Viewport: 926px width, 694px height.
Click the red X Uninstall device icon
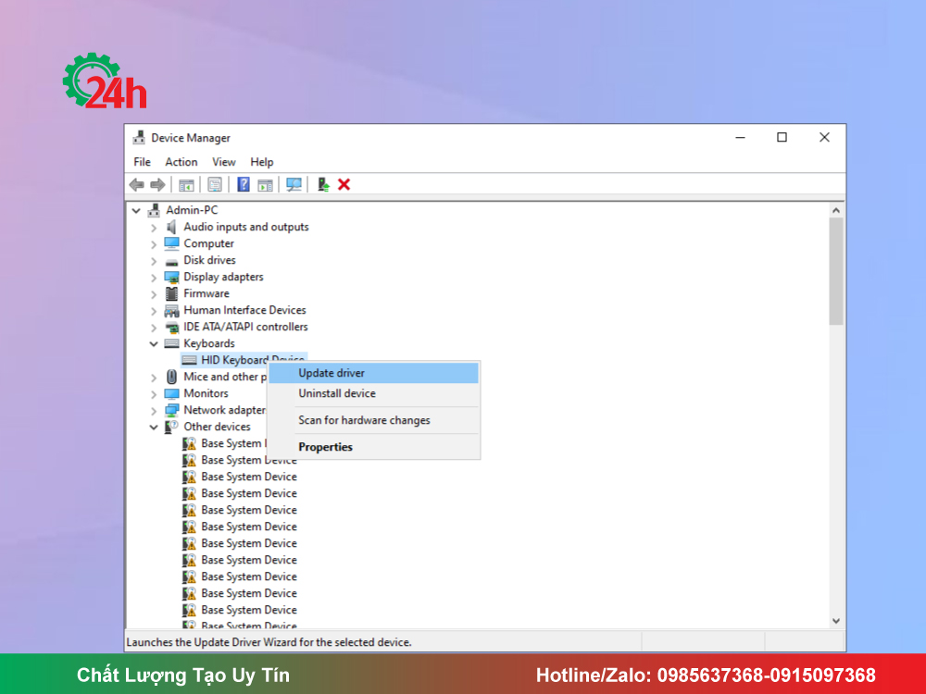pyautogui.click(x=344, y=185)
